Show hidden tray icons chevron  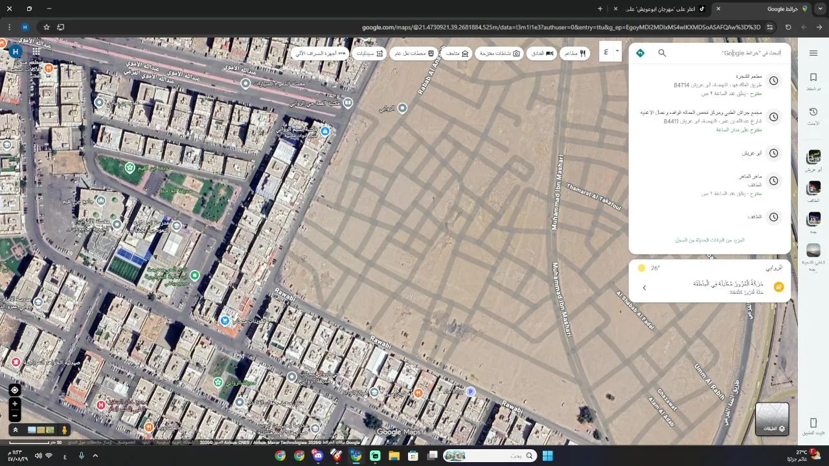pyautogui.click(x=95, y=456)
